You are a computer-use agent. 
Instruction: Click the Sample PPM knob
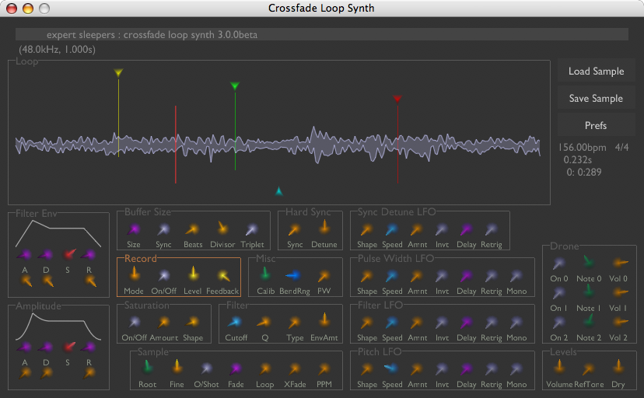click(324, 369)
